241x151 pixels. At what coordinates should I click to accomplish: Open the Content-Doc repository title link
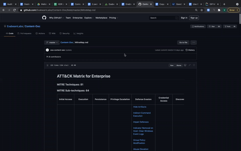point(33,26)
